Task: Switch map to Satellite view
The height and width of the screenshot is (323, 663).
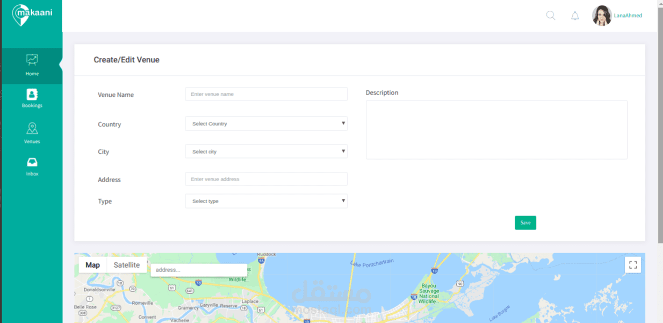Action: pos(126,265)
